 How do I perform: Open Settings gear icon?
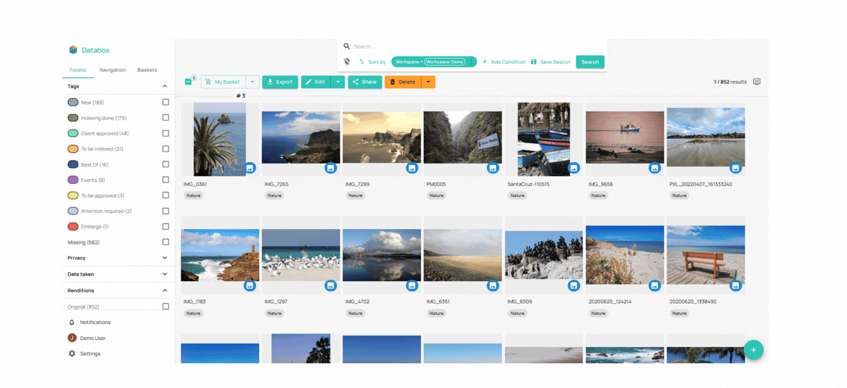pyautogui.click(x=72, y=354)
